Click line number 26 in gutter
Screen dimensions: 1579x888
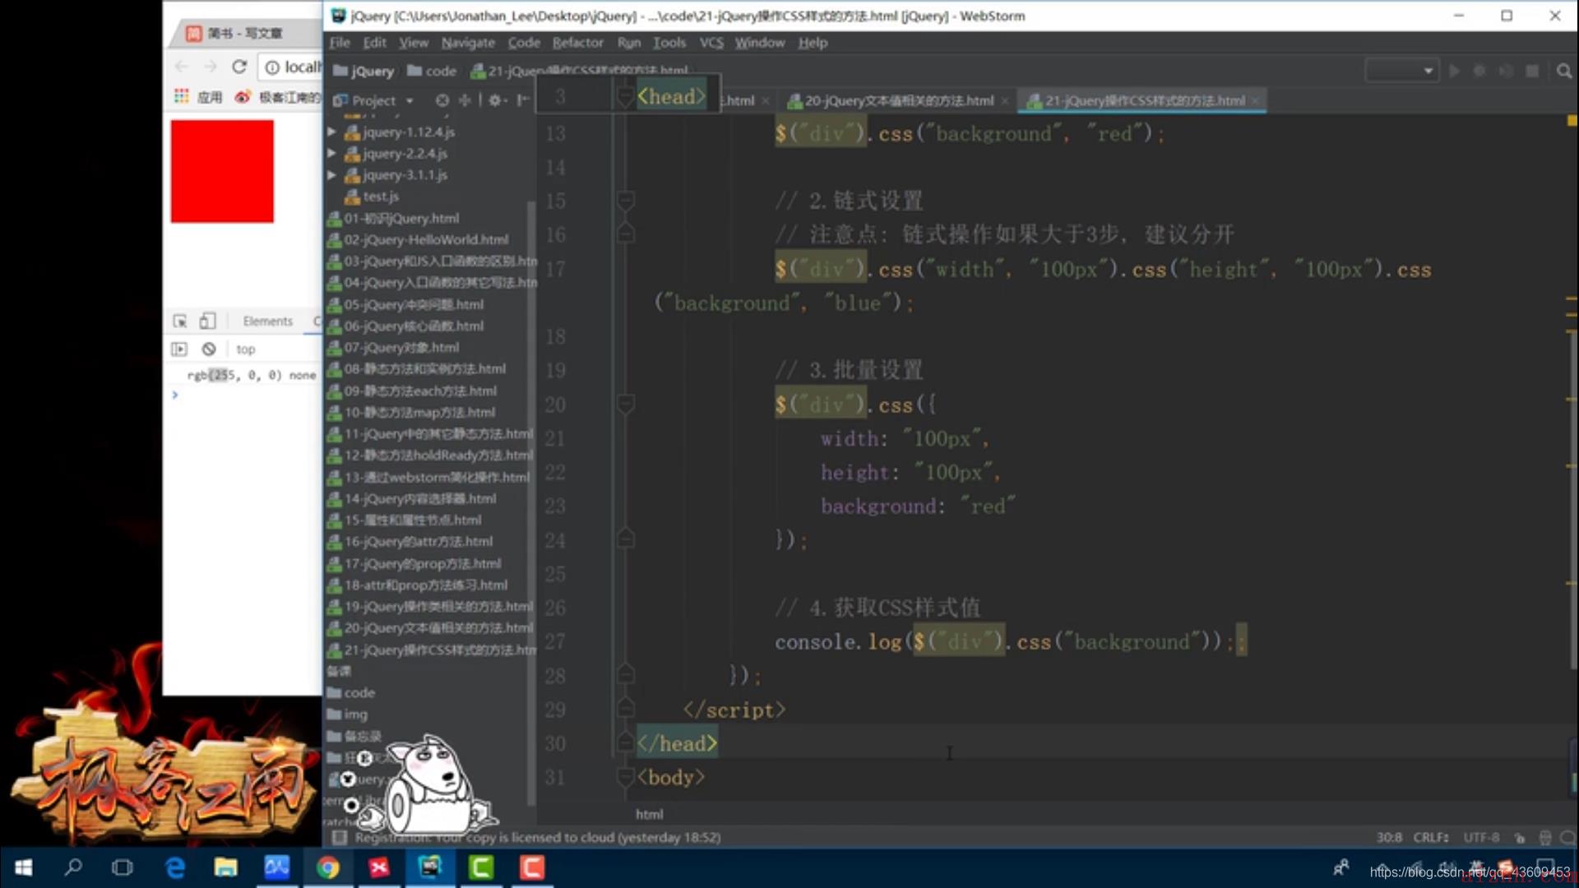[555, 608]
